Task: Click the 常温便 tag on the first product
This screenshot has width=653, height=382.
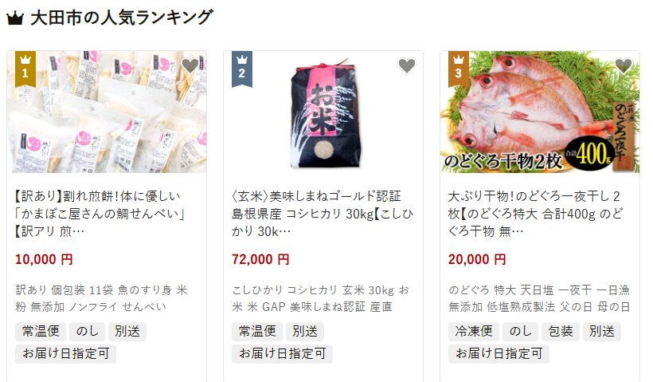Action: 41,331
